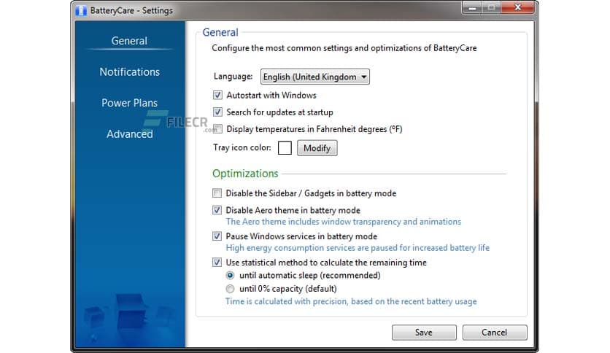Open the Language dropdown list
This screenshot has height=353, width=610.
pyautogui.click(x=314, y=77)
